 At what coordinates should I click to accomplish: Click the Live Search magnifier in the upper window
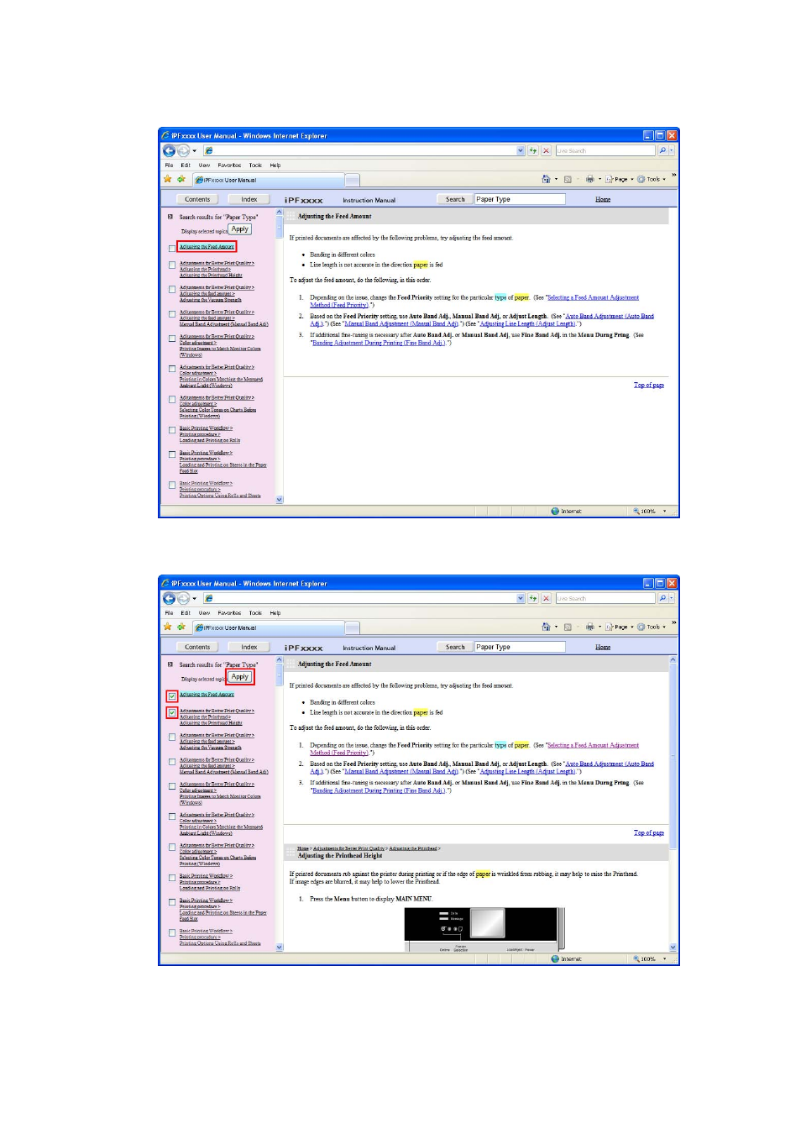click(x=662, y=151)
